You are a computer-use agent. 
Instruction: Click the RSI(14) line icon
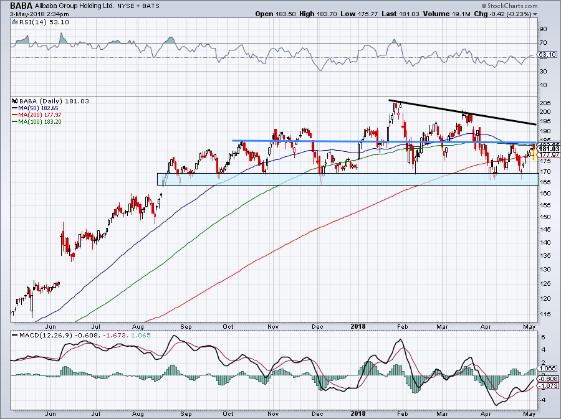point(14,22)
